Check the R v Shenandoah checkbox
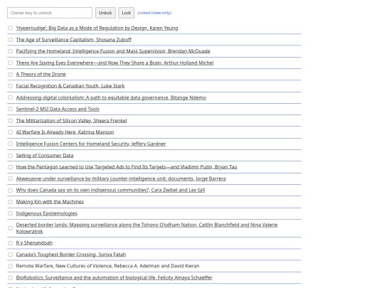 point(10,243)
